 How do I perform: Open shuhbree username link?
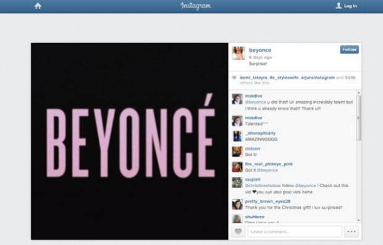255,217
